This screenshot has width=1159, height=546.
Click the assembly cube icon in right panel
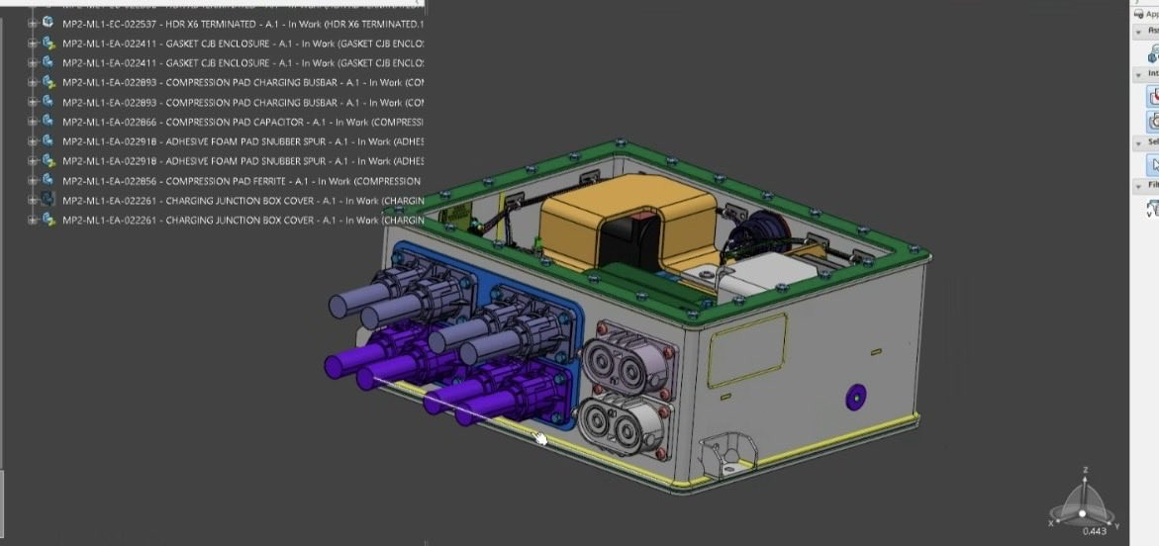[x=1153, y=53]
